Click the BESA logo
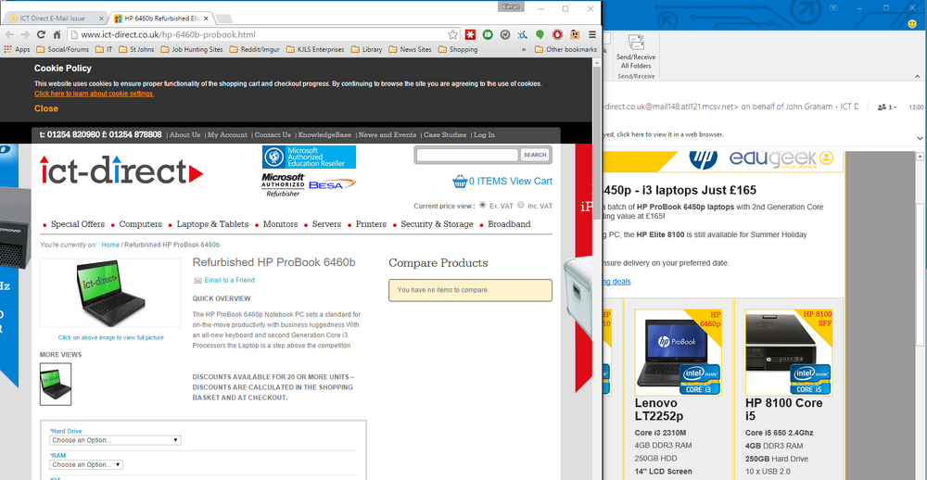 pyautogui.click(x=332, y=184)
